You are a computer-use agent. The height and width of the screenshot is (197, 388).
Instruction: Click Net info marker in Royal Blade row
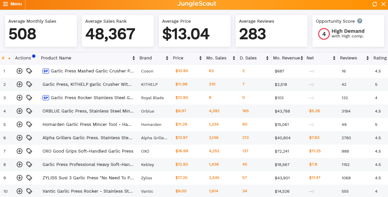click(311, 98)
